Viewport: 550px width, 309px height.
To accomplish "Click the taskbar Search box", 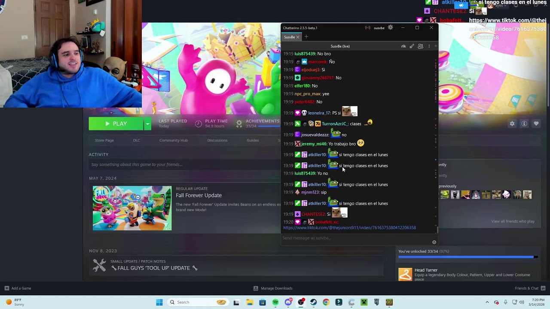I will tap(198, 302).
